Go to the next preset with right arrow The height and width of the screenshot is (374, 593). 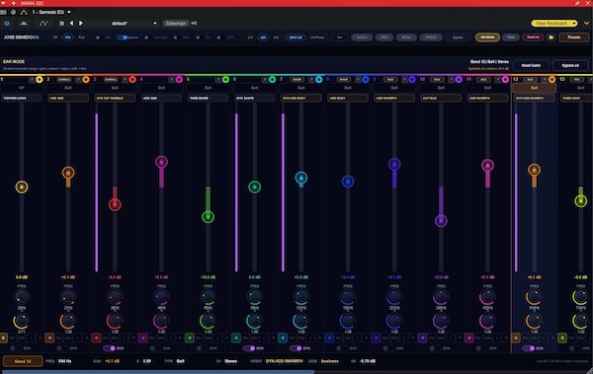pos(81,24)
